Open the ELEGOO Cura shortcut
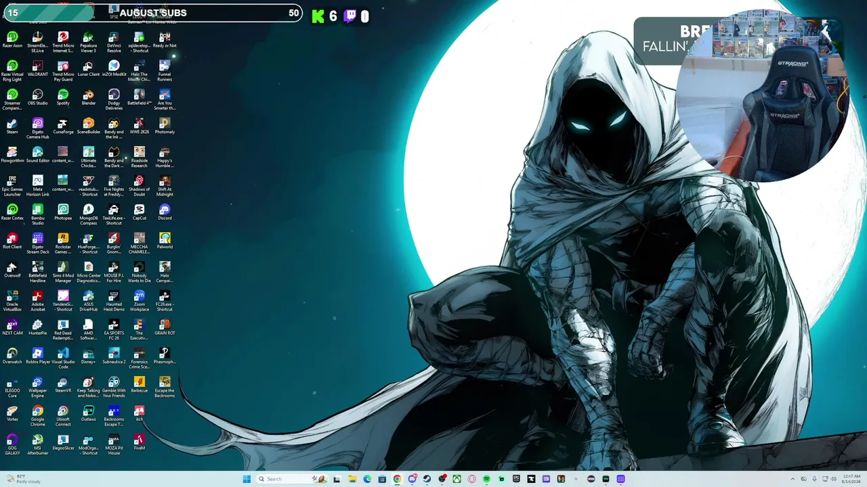The height and width of the screenshot is (487, 867). click(x=12, y=387)
